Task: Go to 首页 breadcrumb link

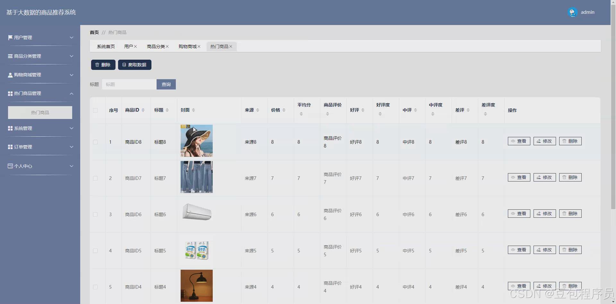Action: [94, 32]
